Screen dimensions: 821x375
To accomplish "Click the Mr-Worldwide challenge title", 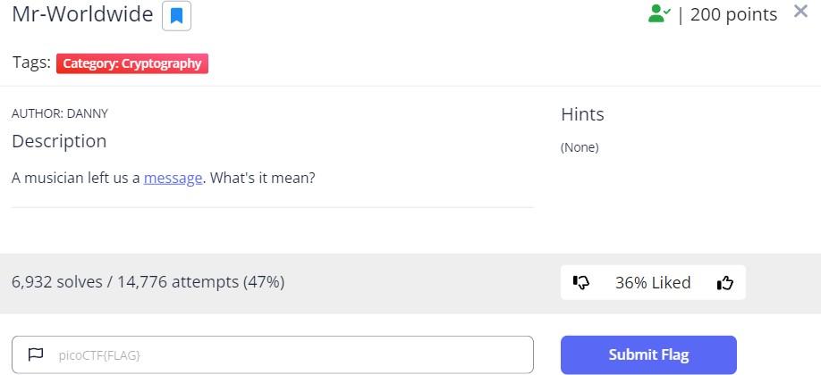I will tap(82, 15).
